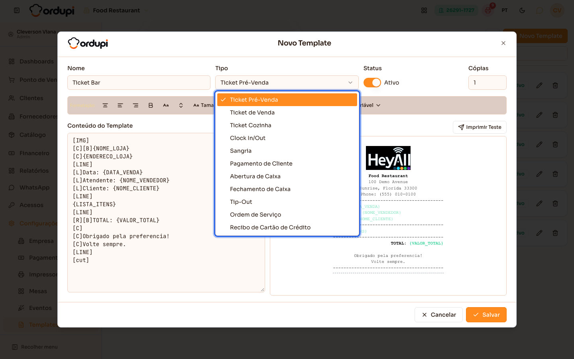Image resolution: width=574 pixels, height=359 pixels.
Task: Choose Fechamento de Caixa option
Action: 287,189
